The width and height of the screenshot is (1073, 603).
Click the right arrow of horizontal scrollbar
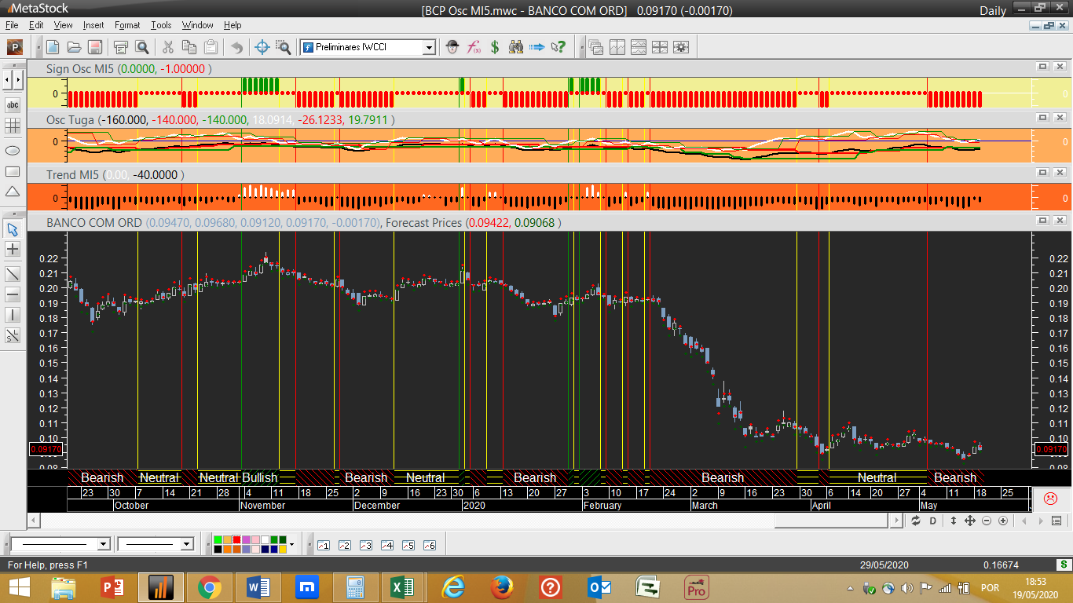click(897, 521)
